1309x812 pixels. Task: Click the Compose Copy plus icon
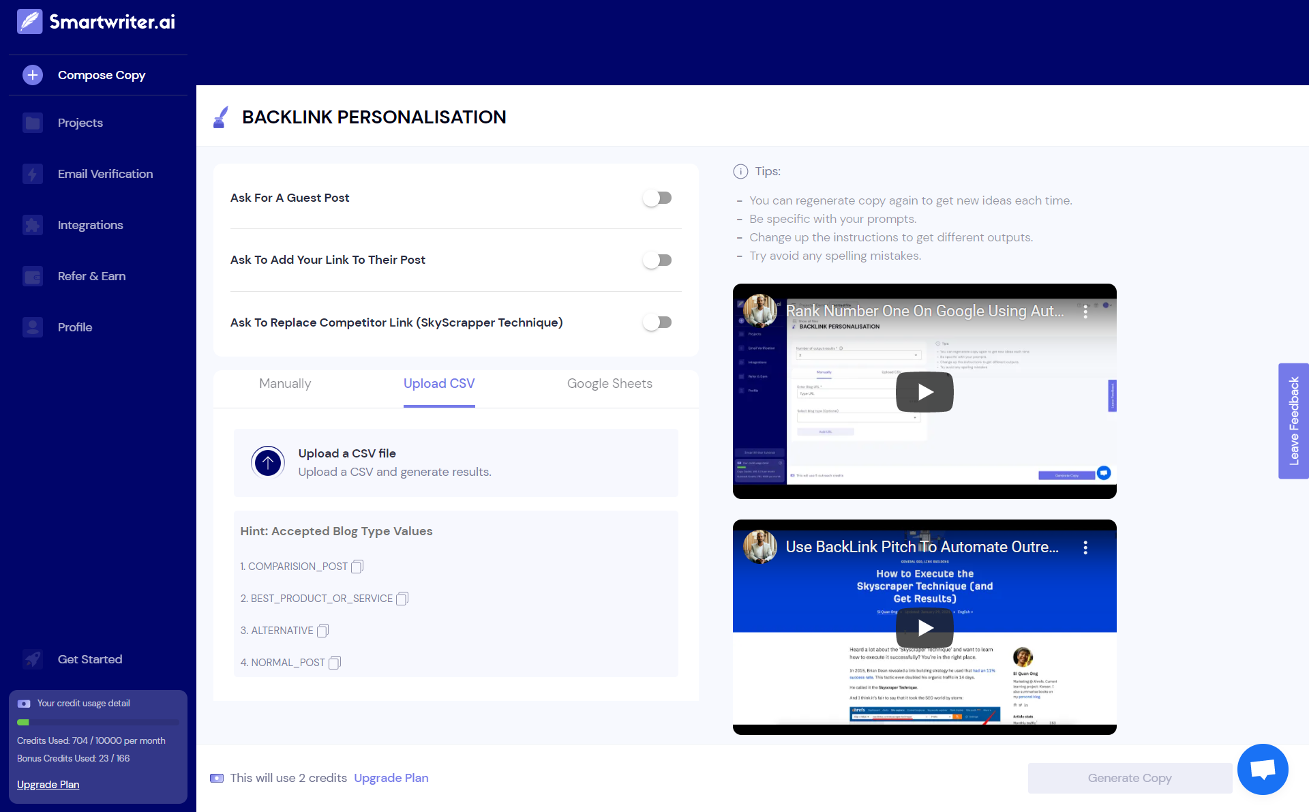coord(32,75)
